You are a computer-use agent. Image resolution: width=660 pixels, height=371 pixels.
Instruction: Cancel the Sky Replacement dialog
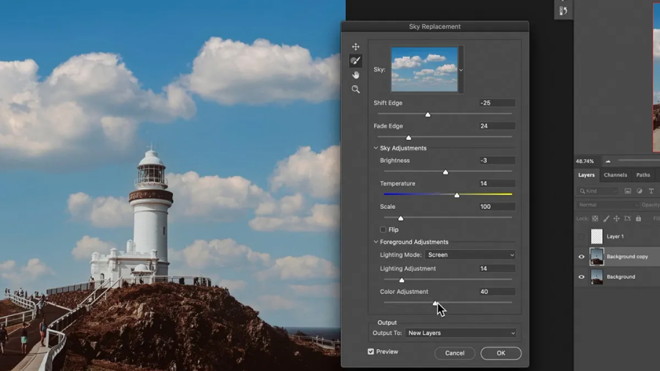454,353
